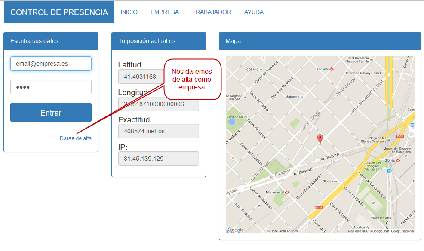Focus the email input field
The height and width of the screenshot is (251, 424).
pos(51,64)
